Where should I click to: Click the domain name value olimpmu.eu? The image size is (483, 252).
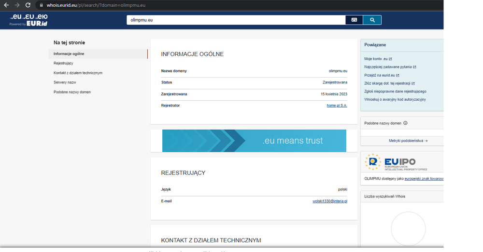click(338, 71)
